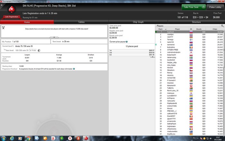
Task: Select player row SethiaFlash
Action: point(189,124)
